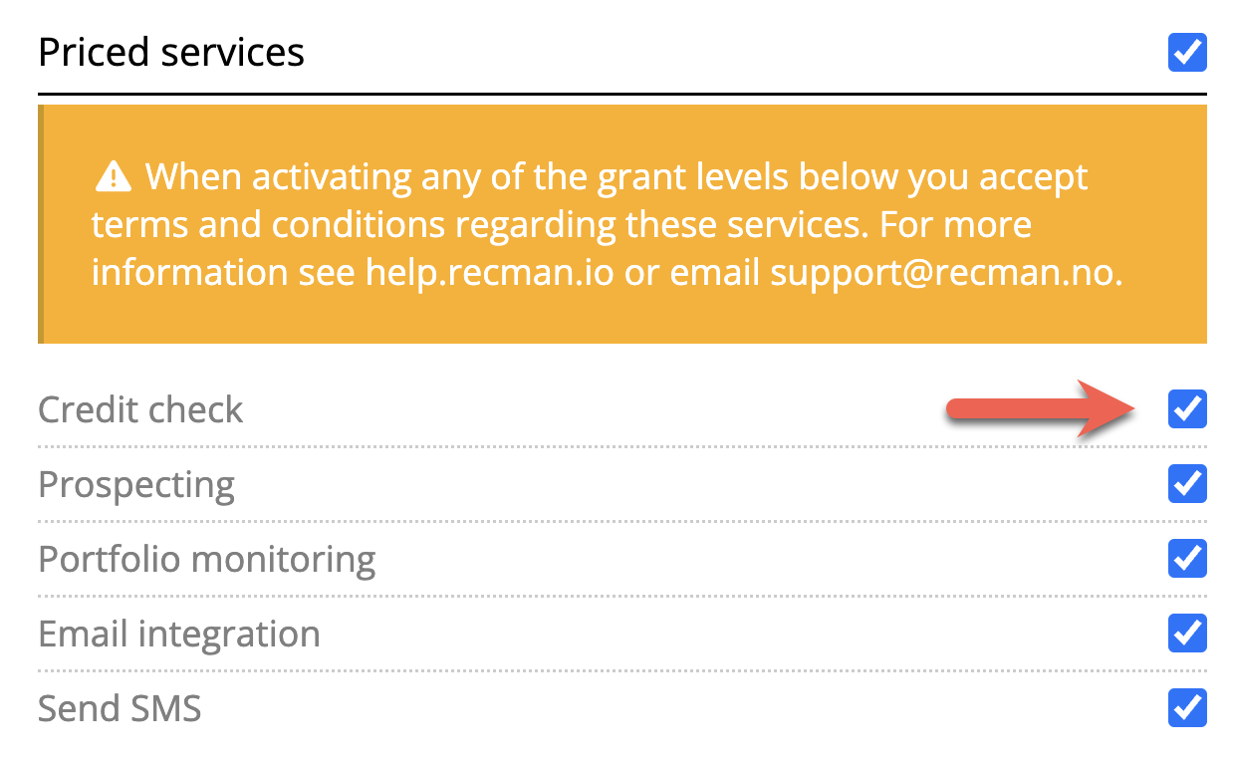Toggle the Prospecting checkbox off
1233x767 pixels.
pyautogui.click(x=1186, y=484)
